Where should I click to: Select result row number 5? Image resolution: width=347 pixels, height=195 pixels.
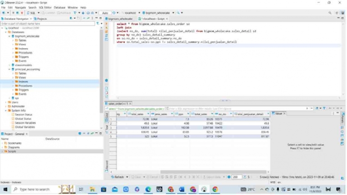pos(111,136)
